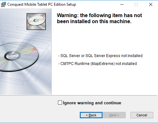Click the setup installer icon in title bar
This screenshot has height=123, width=158.
point(3,4)
